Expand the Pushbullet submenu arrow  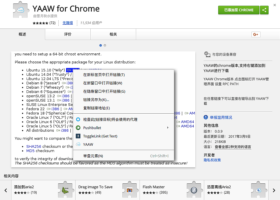click(x=168, y=128)
